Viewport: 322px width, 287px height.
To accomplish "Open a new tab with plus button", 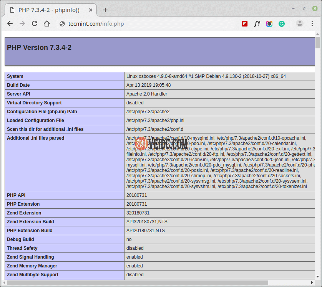I will click(105, 10).
